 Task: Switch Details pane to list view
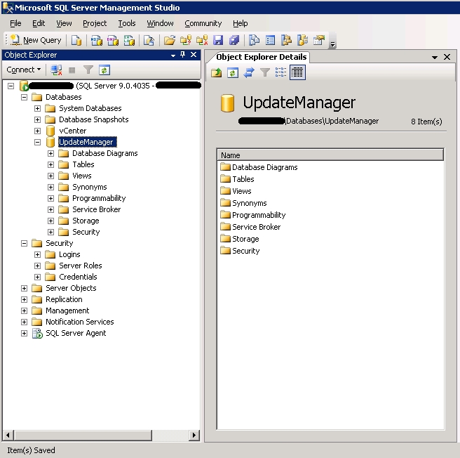tap(280, 72)
